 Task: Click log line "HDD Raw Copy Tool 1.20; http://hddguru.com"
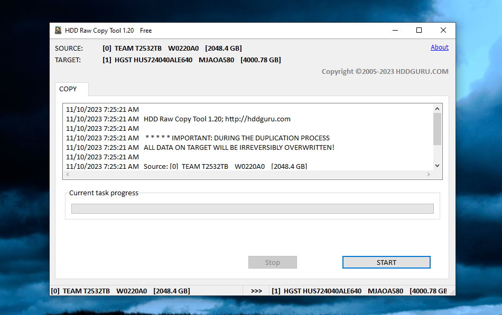click(217, 119)
